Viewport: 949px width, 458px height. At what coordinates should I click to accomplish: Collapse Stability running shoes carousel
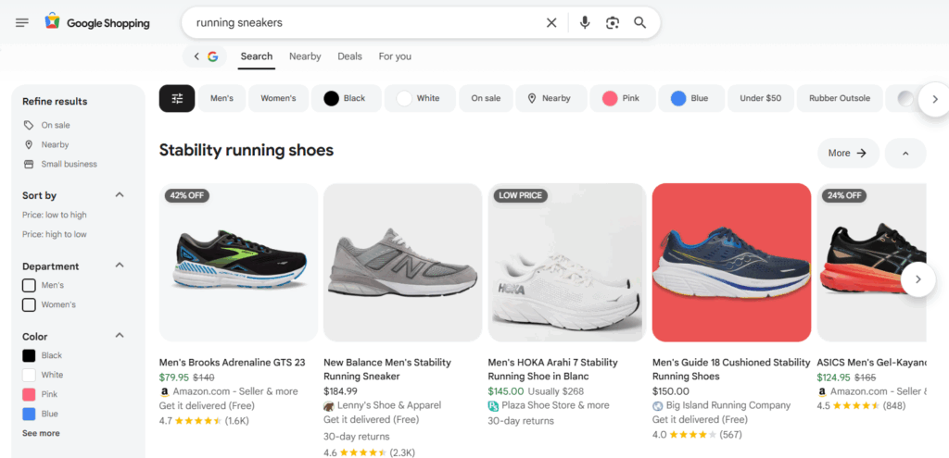(905, 154)
